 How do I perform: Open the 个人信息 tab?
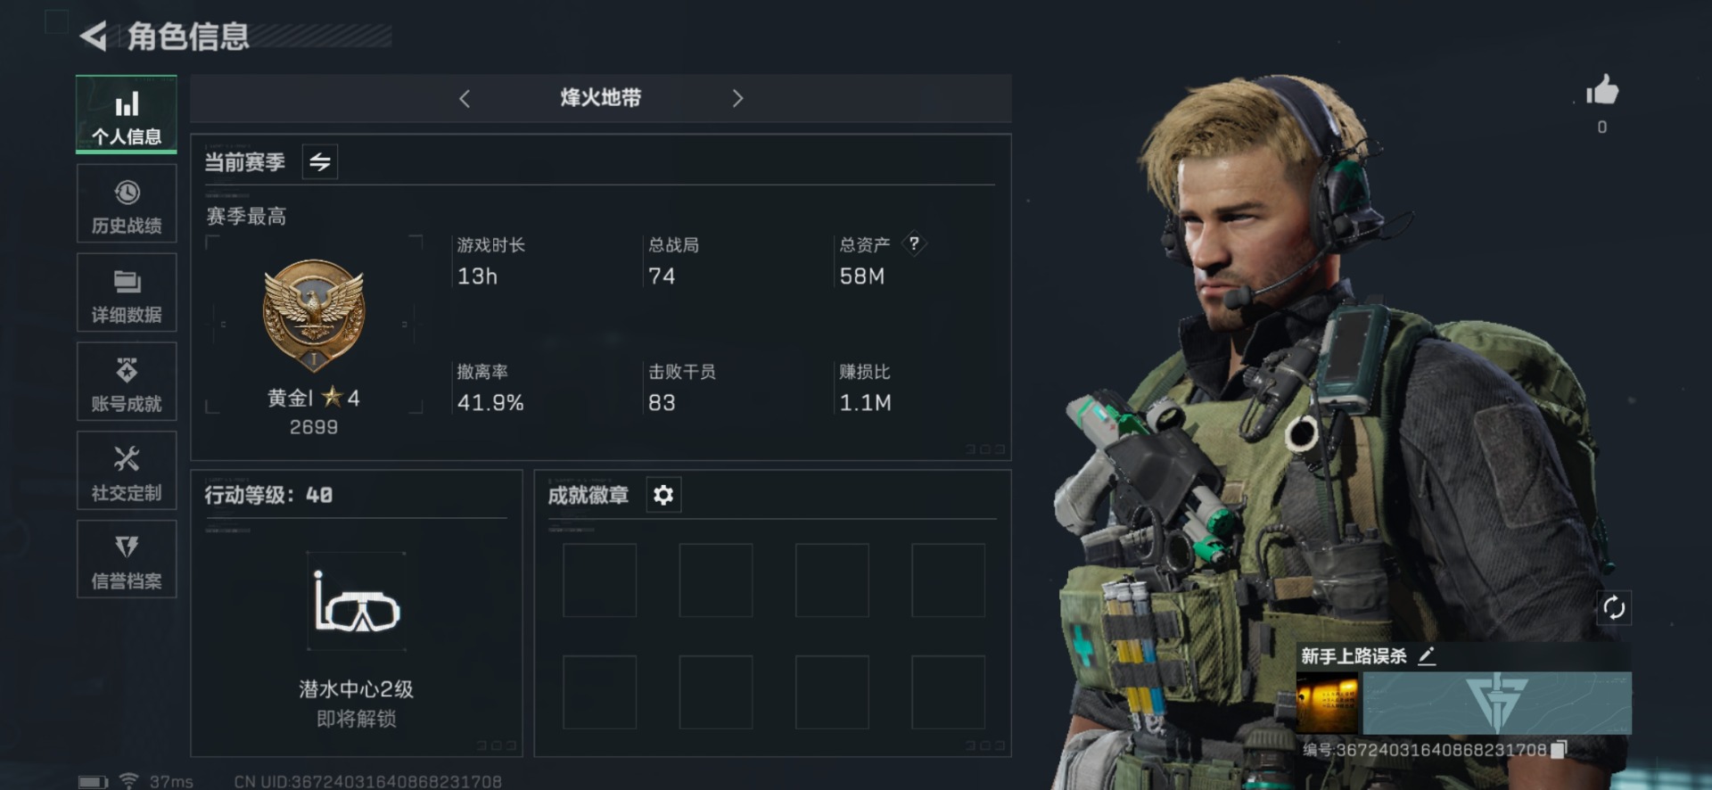[127, 115]
